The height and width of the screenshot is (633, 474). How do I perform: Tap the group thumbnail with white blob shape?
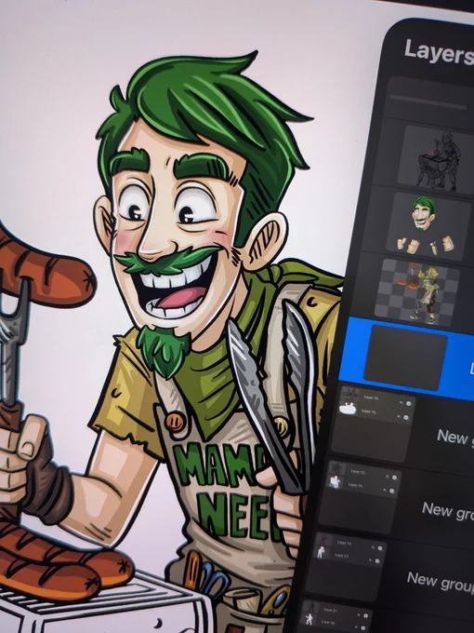[x=373, y=425]
